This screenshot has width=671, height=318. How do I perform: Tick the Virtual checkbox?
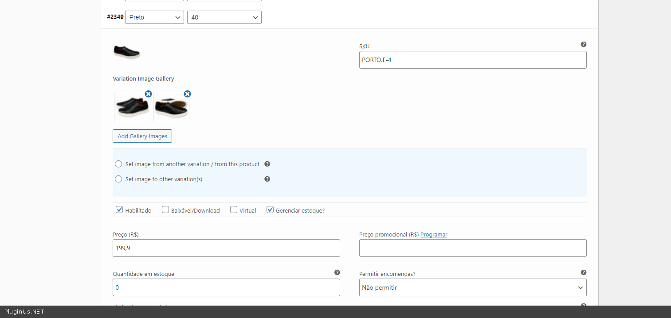tap(234, 210)
